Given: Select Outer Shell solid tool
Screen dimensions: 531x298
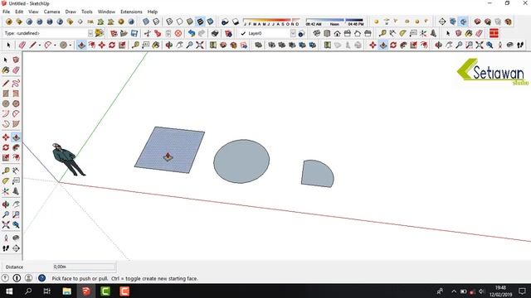Looking at the screenshot, I should pos(258,45).
